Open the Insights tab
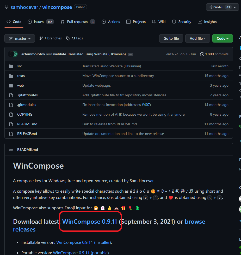This screenshot has width=241, height=255. pyautogui.click(x=207, y=22)
